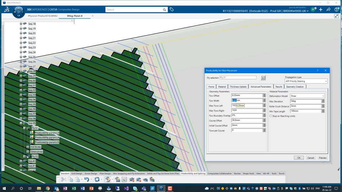Screen dimensions: 342x192
Task: Click the grid table producibility icon
Action: [117, 179]
